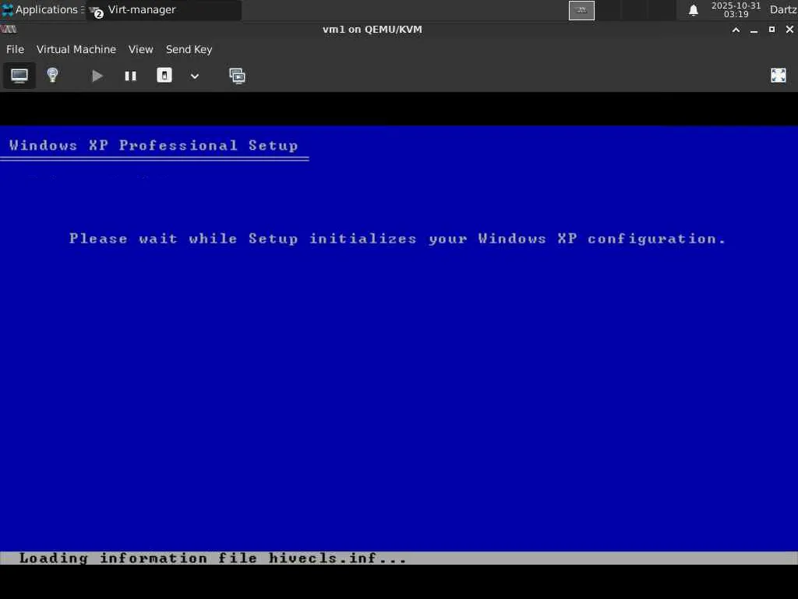798x599 pixels.
Task: Click the 'Loading information file hivecls.inf...' status text
Action: (x=213, y=558)
